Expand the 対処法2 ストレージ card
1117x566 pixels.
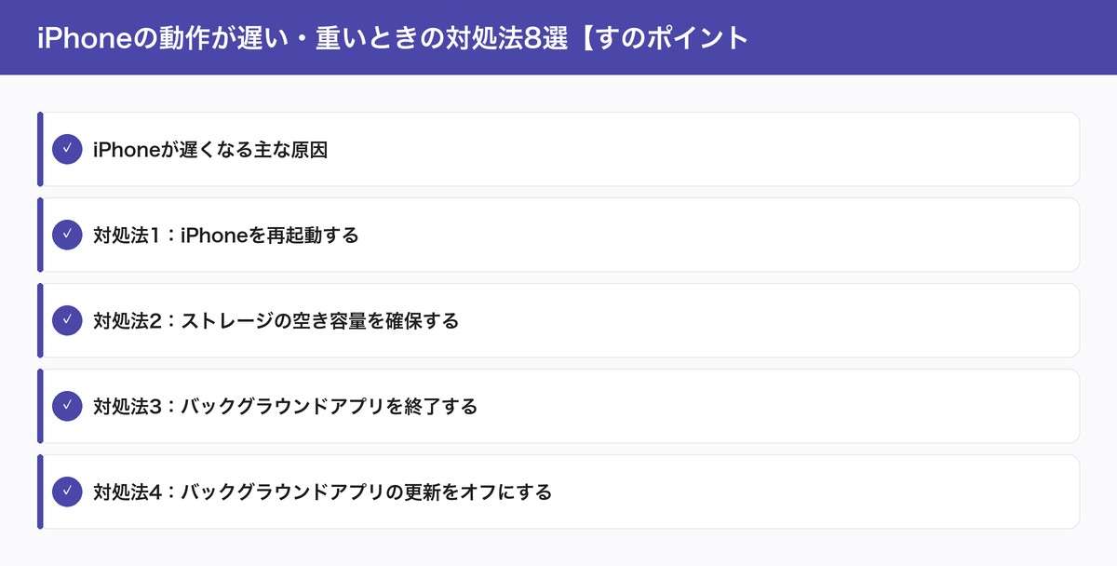click(x=558, y=320)
